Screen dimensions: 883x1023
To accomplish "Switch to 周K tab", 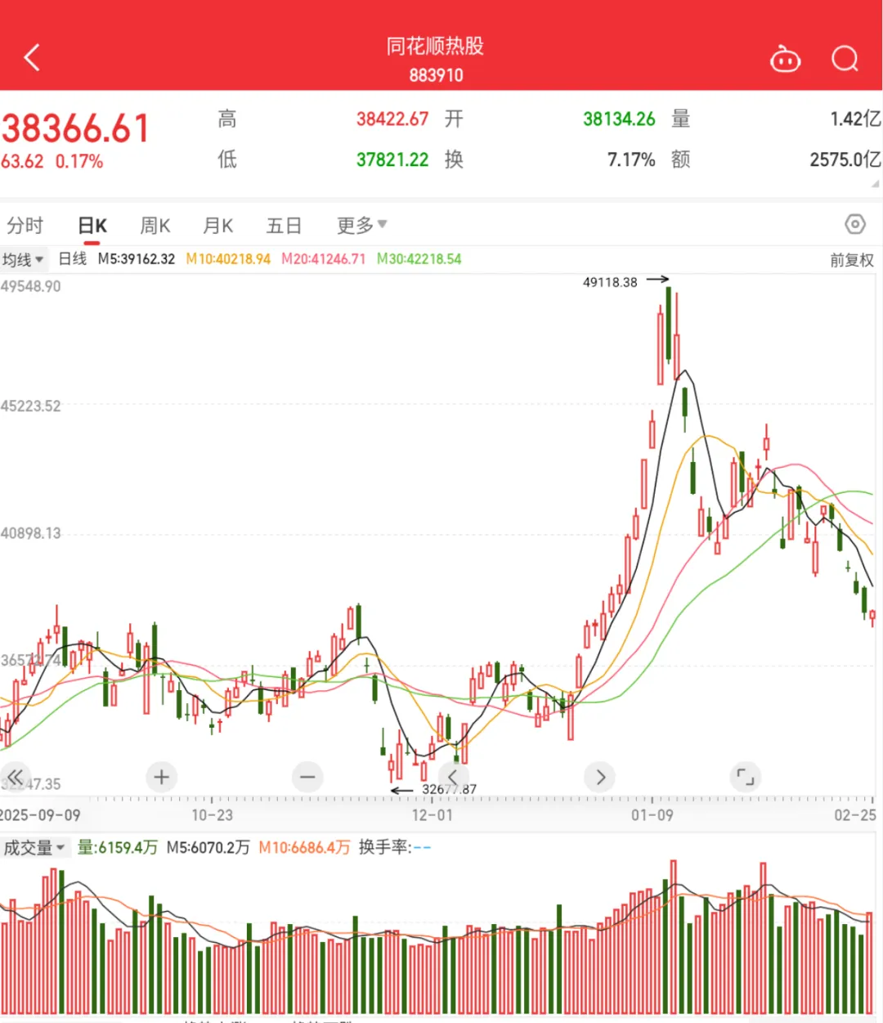I will coord(155,226).
